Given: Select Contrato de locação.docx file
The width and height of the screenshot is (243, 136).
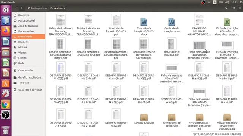Looking at the screenshot, I should [x=172, y=25].
